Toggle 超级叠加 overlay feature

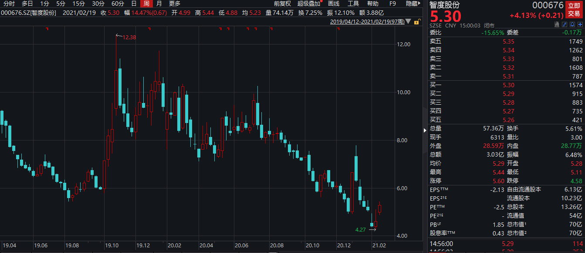pos(308,3)
